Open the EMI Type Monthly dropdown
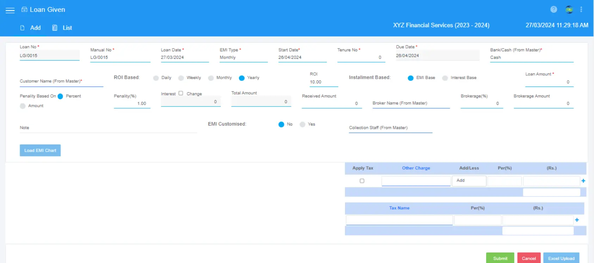The height and width of the screenshot is (263, 594). point(243,58)
